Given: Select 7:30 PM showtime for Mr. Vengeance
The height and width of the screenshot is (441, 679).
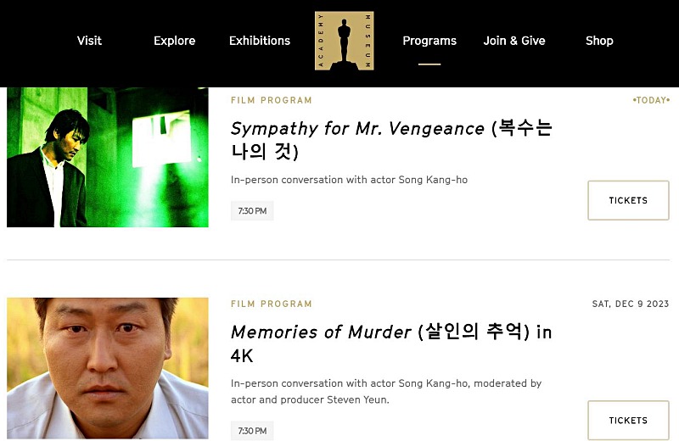Looking at the screenshot, I should 252,211.
